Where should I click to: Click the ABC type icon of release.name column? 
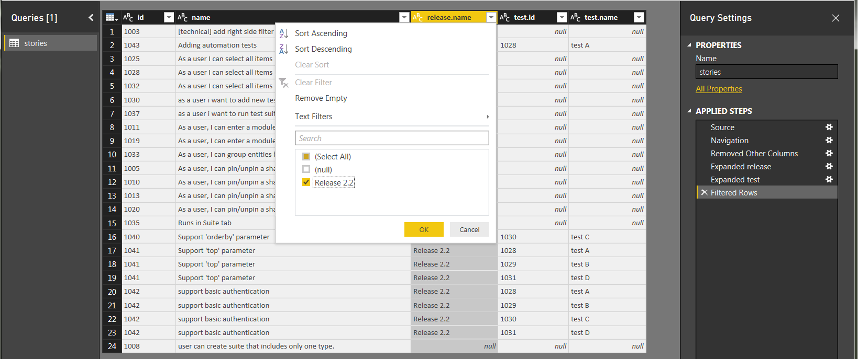[x=418, y=17]
